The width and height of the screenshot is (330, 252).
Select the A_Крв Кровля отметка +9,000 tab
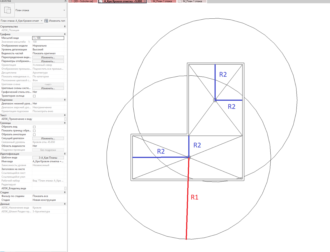click(x=123, y=1)
